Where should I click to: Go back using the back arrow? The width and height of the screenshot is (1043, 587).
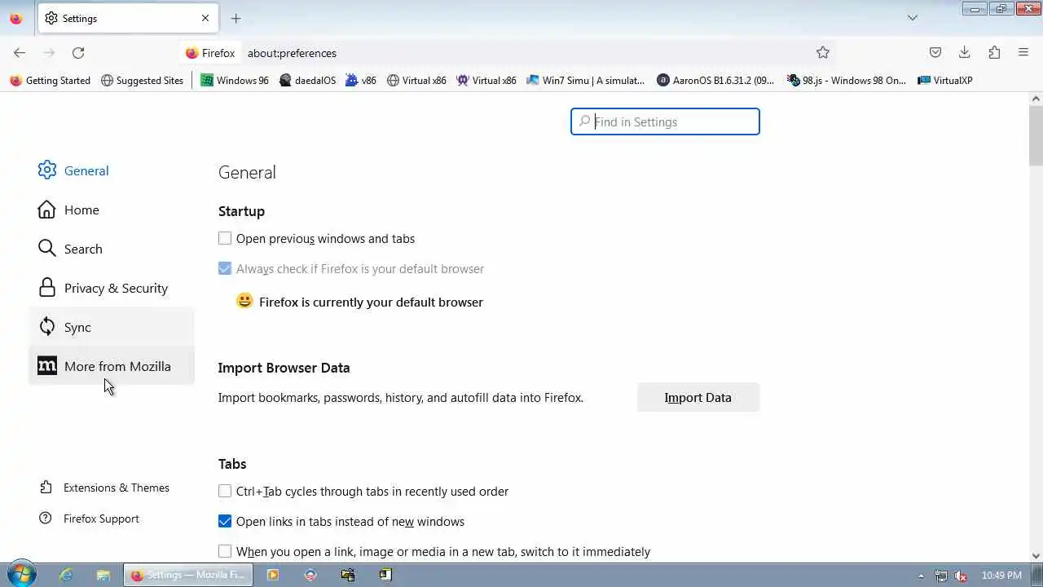20,53
